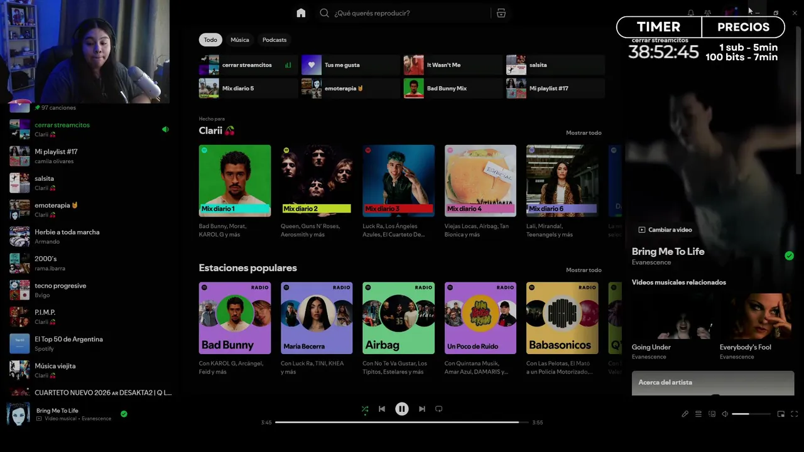804x452 pixels.
Task: Open the Mix diario 6 card
Action: (x=562, y=191)
